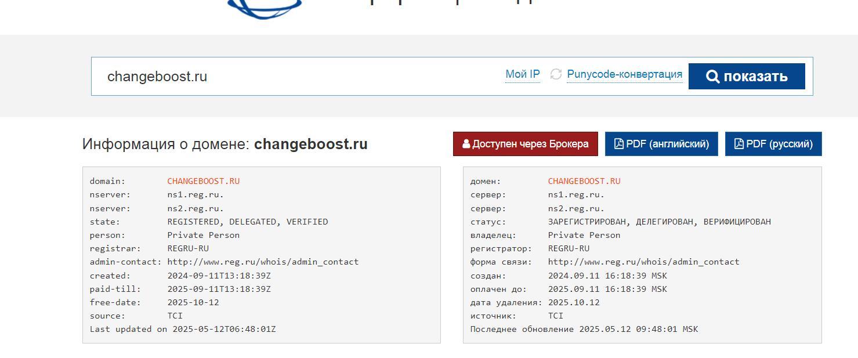Click red CHANGEBOOST.RU in Russian whois block

pos(584,181)
